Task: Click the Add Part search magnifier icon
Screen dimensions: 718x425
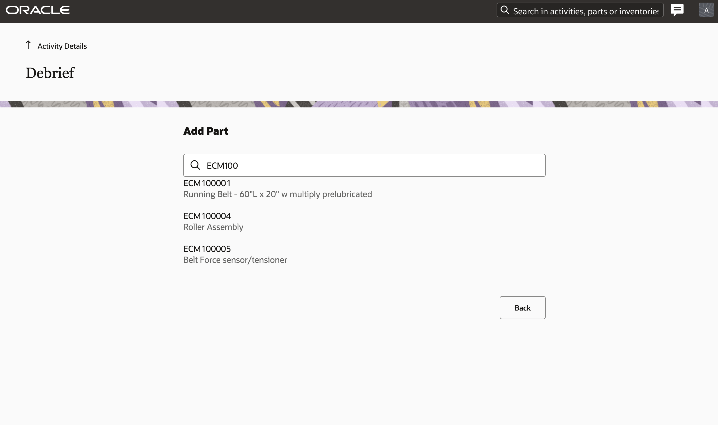Action: [x=195, y=165]
